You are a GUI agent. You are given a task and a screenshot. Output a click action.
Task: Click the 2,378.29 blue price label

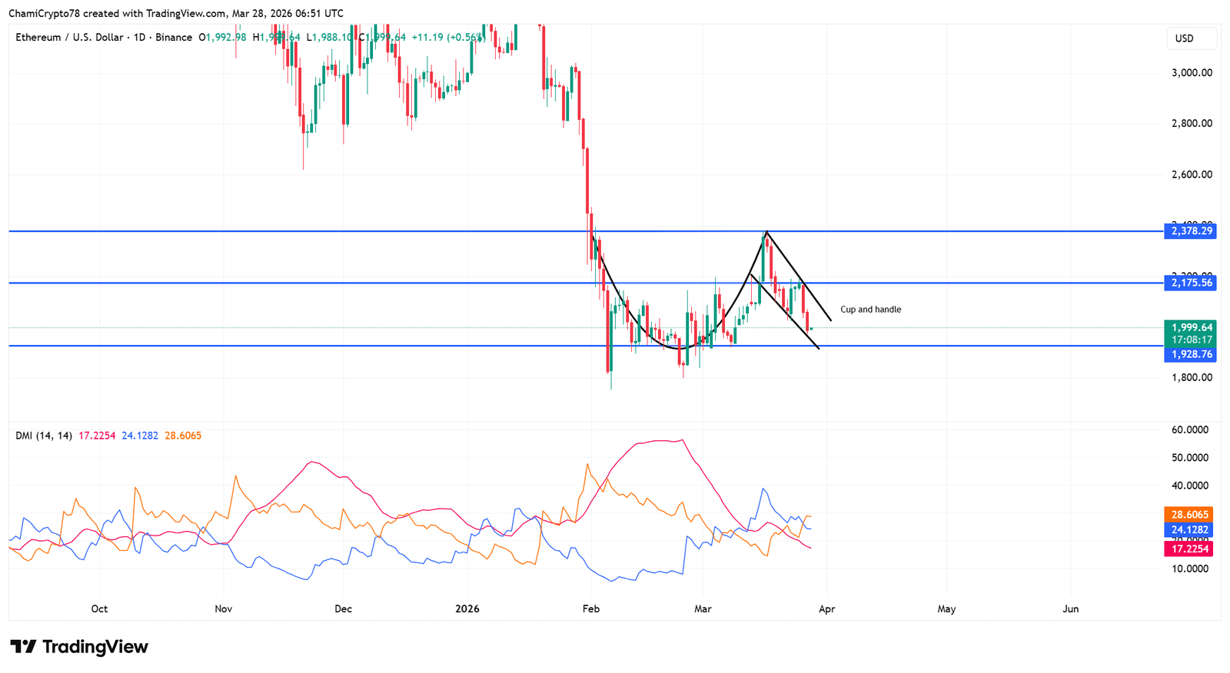tap(1190, 231)
